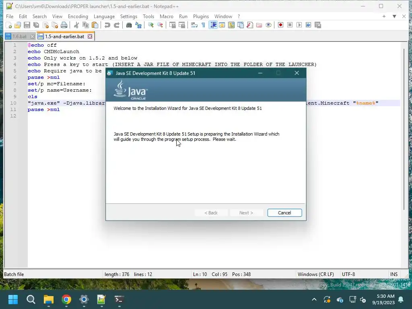Viewport: 412px width, 309px height.
Task: Run macro multiple times icon
Action: [x=308, y=25]
